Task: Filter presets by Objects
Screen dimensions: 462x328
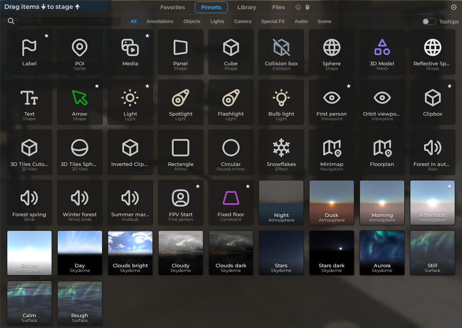Action: (x=192, y=22)
